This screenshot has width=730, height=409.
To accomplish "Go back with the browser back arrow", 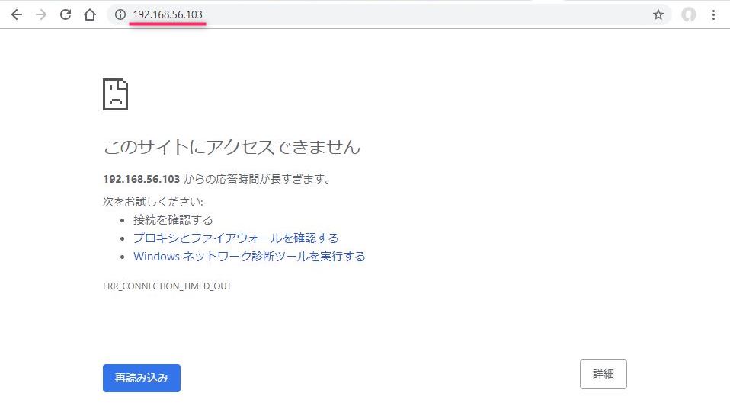I will tap(17, 14).
